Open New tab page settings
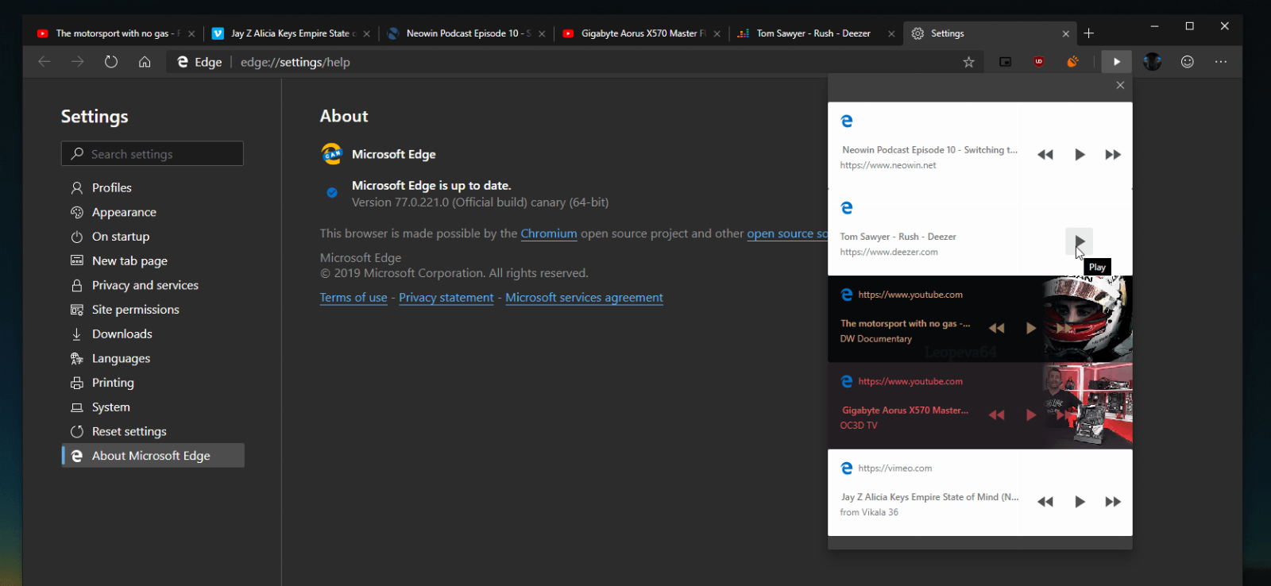 click(x=153, y=261)
